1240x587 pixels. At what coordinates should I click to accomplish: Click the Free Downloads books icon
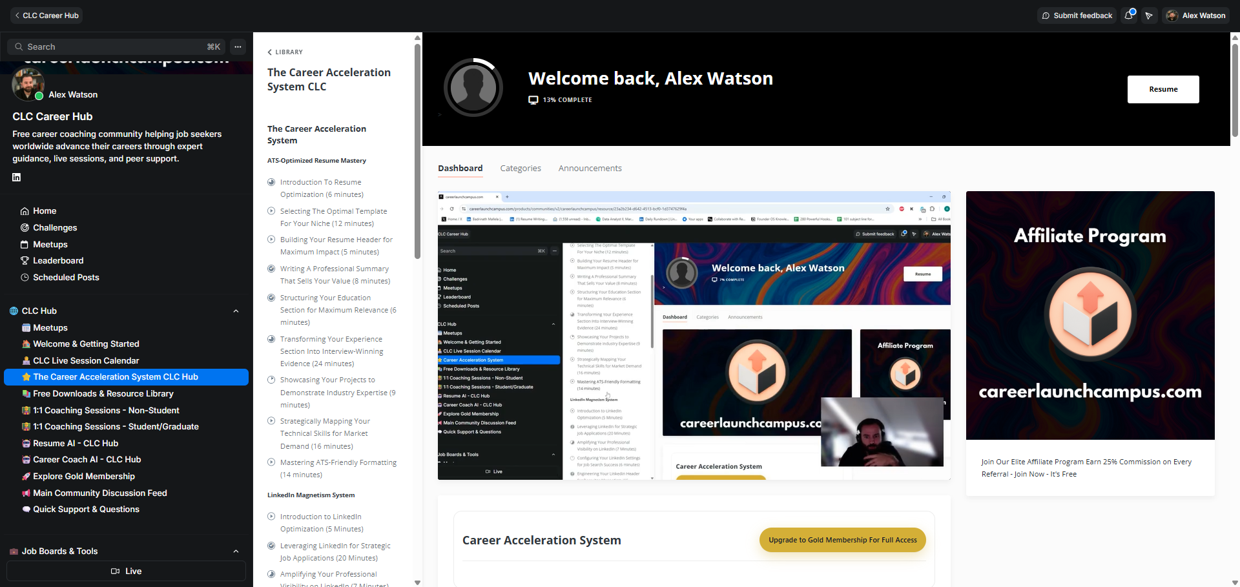(26, 394)
